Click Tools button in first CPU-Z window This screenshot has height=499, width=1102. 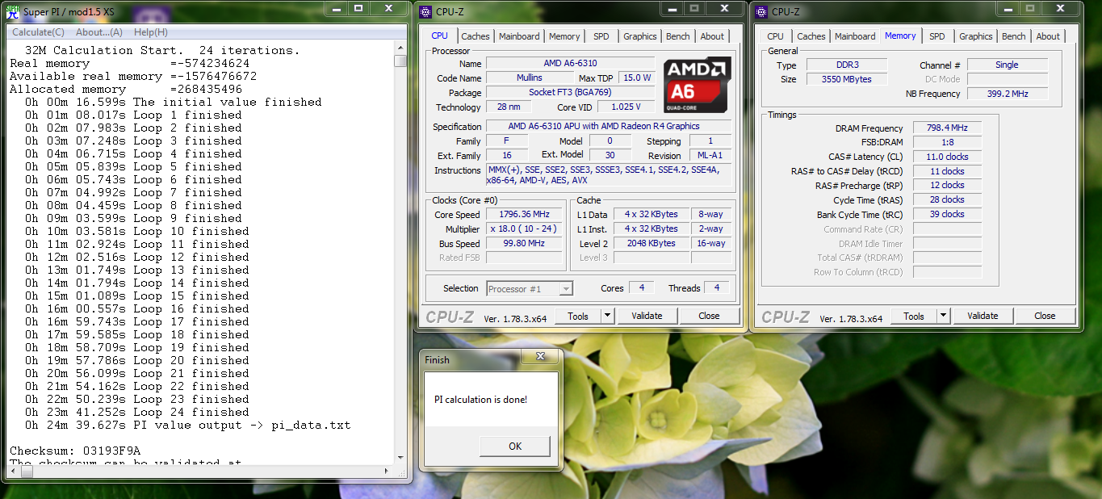[578, 316]
